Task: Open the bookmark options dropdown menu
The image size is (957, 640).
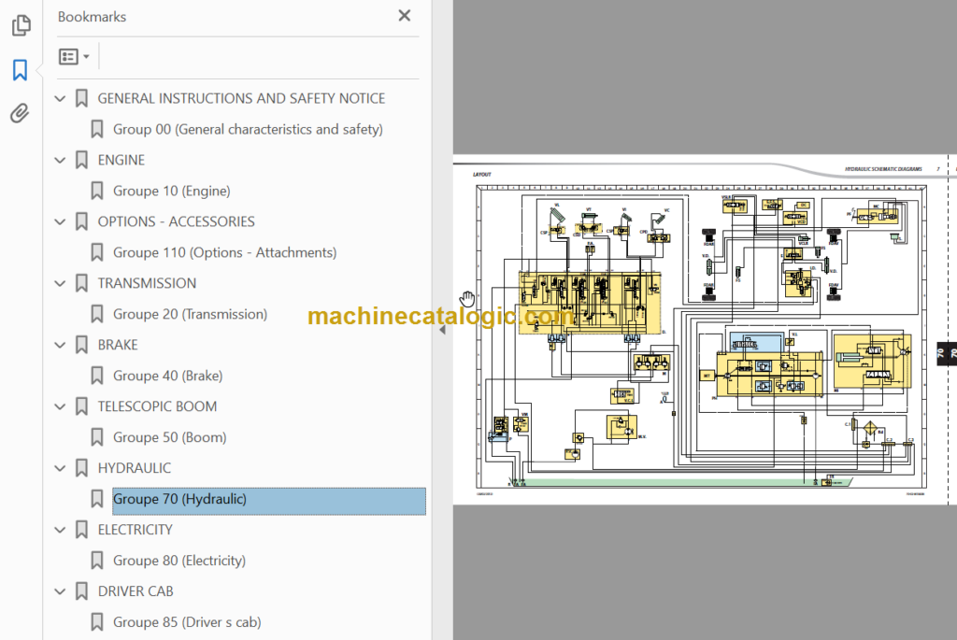Action: click(74, 57)
